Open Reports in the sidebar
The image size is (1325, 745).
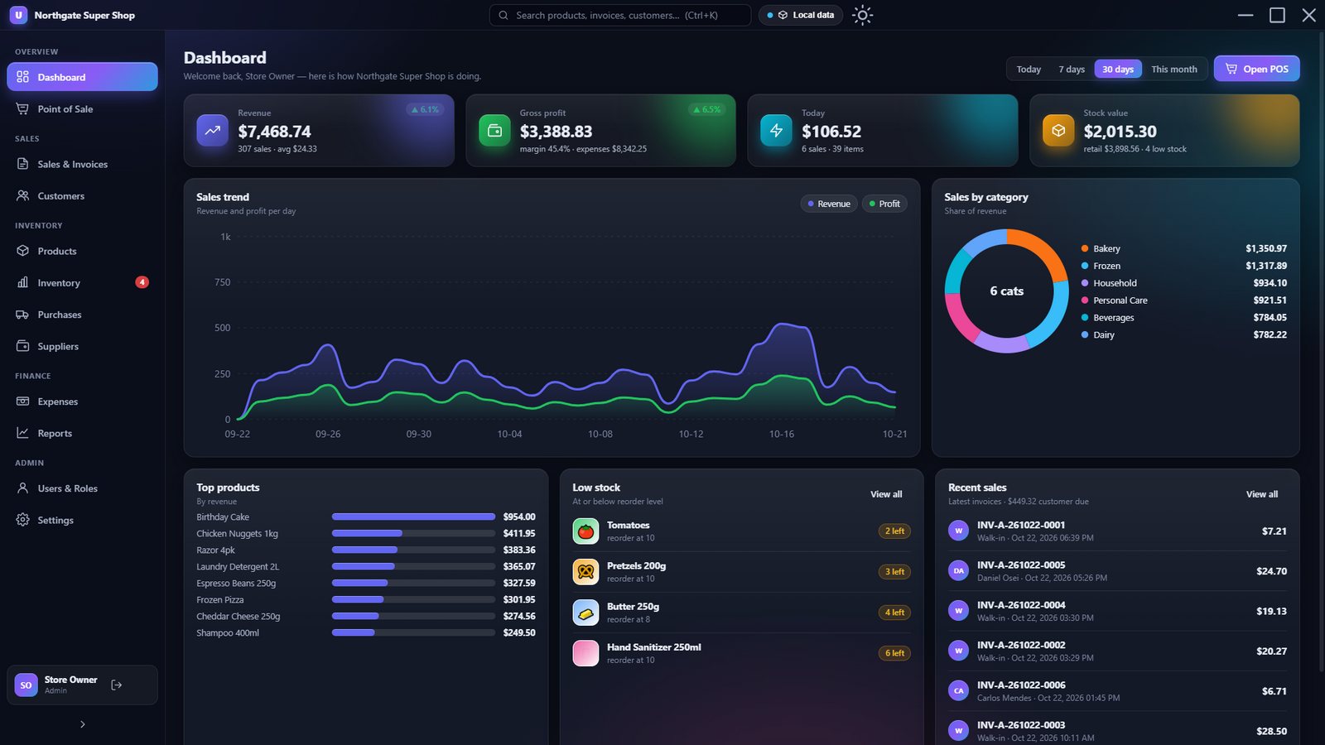pyautogui.click(x=82, y=433)
